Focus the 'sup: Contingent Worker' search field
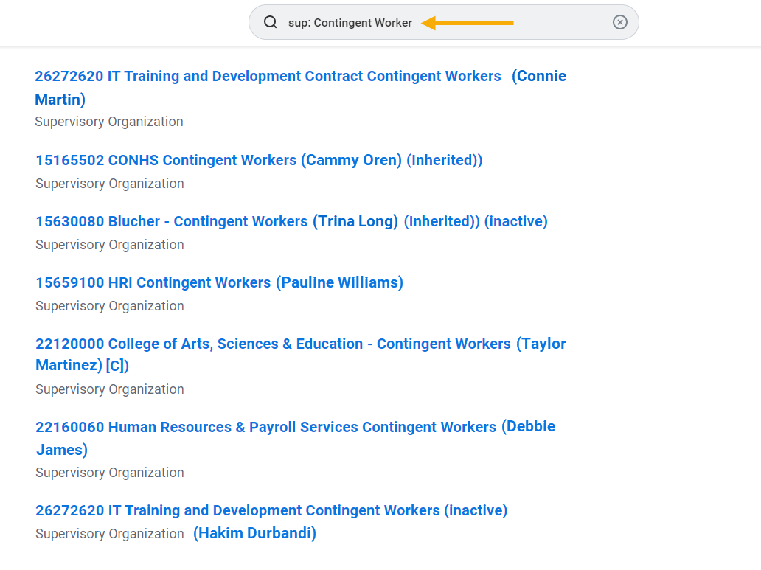761x570 pixels. coord(350,23)
